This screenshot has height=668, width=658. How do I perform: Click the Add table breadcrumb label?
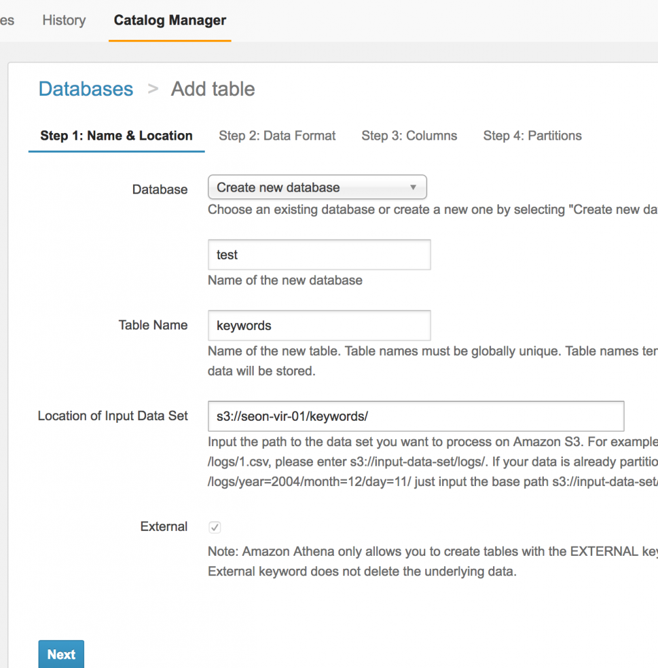coord(213,89)
